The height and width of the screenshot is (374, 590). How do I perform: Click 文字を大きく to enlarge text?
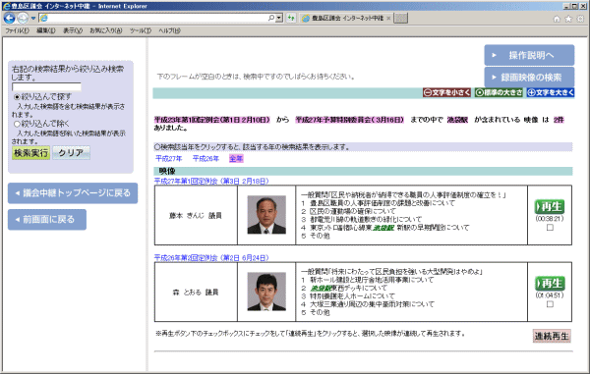pyautogui.click(x=551, y=92)
